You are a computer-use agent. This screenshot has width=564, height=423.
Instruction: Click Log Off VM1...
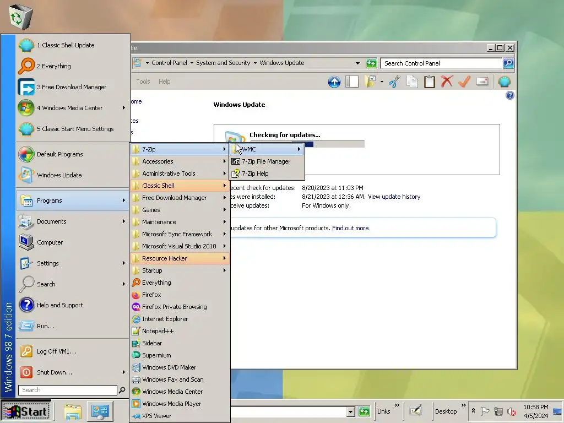click(x=73, y=351)
